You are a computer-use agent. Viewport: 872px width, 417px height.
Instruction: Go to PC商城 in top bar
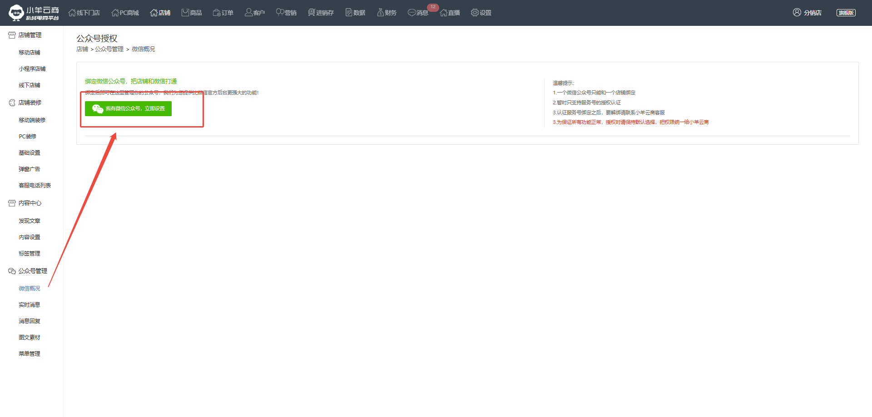125,13
